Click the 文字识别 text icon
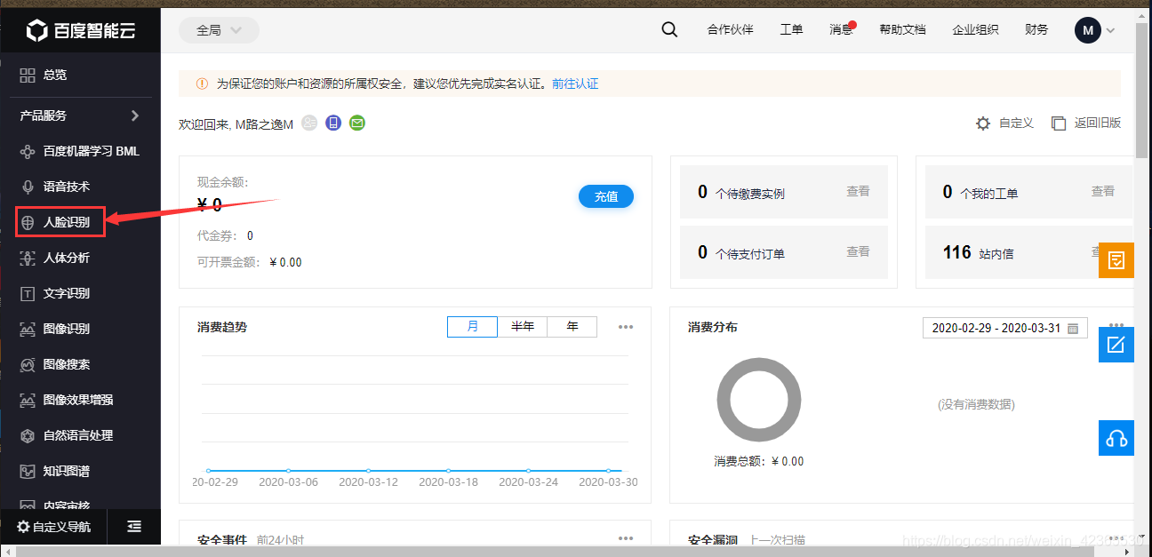Viewport: 1152px width, 557px height. (28, 293)
